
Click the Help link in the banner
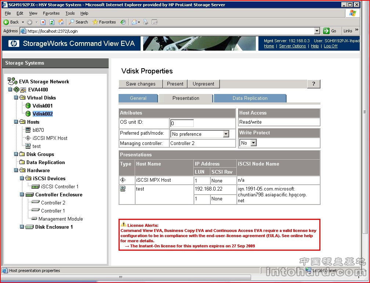315,46
